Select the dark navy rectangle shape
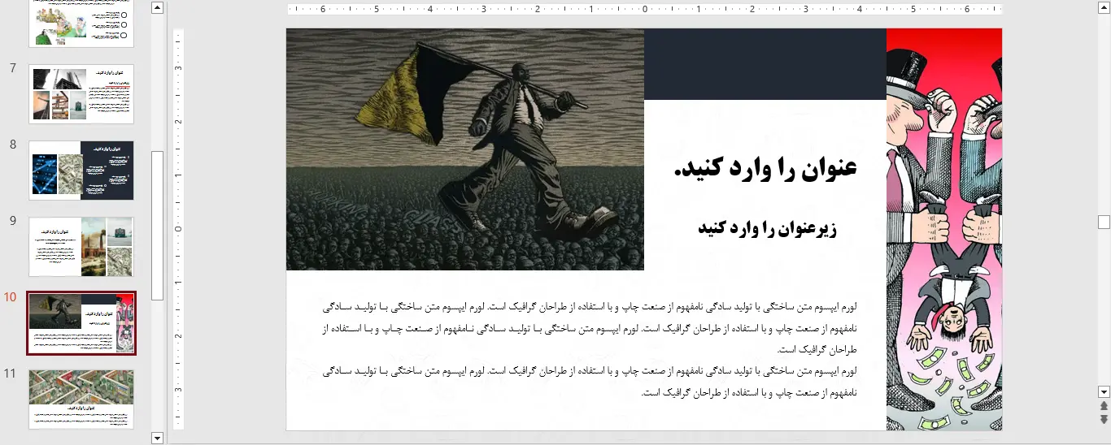1111x445 pixels. 765,64
